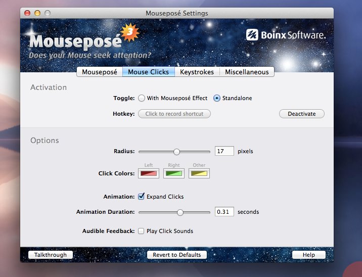
Task: Minimize the Mouseposé Settings window
Action: coord(37,13)
